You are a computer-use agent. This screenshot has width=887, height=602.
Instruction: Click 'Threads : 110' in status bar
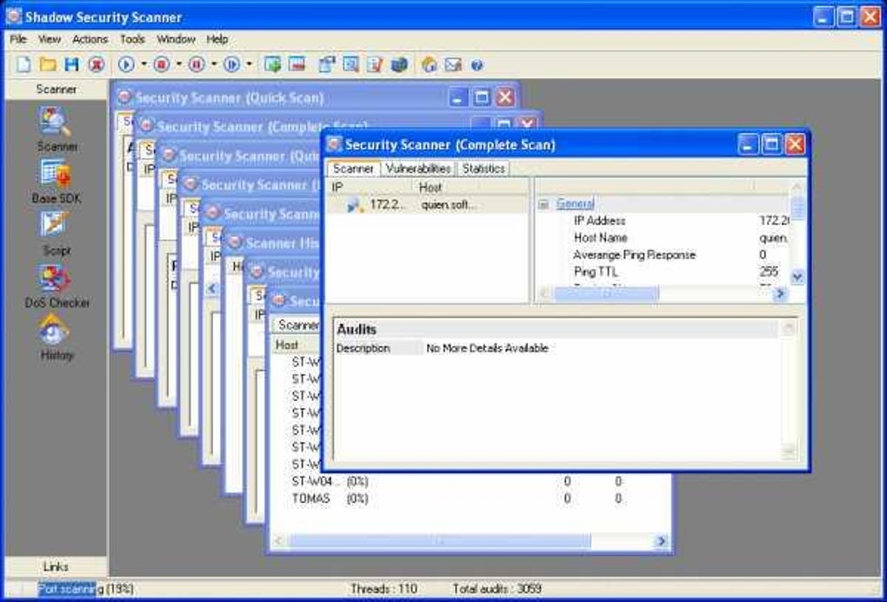[383, 589]
